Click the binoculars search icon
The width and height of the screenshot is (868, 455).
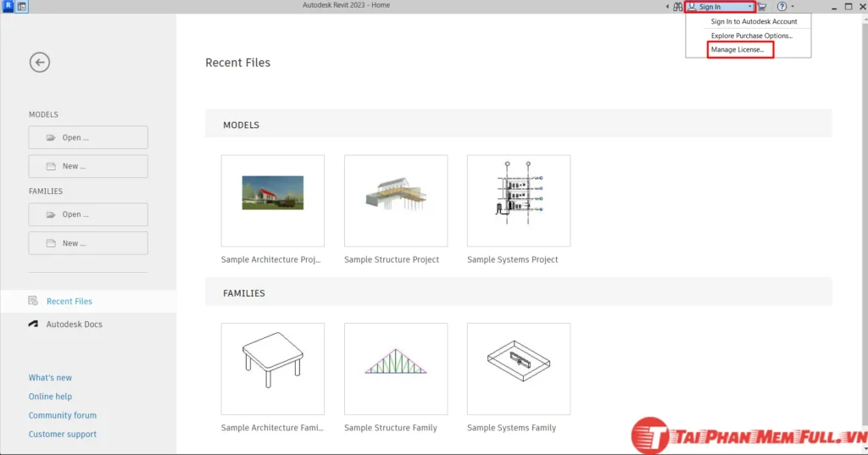[677, 7]
